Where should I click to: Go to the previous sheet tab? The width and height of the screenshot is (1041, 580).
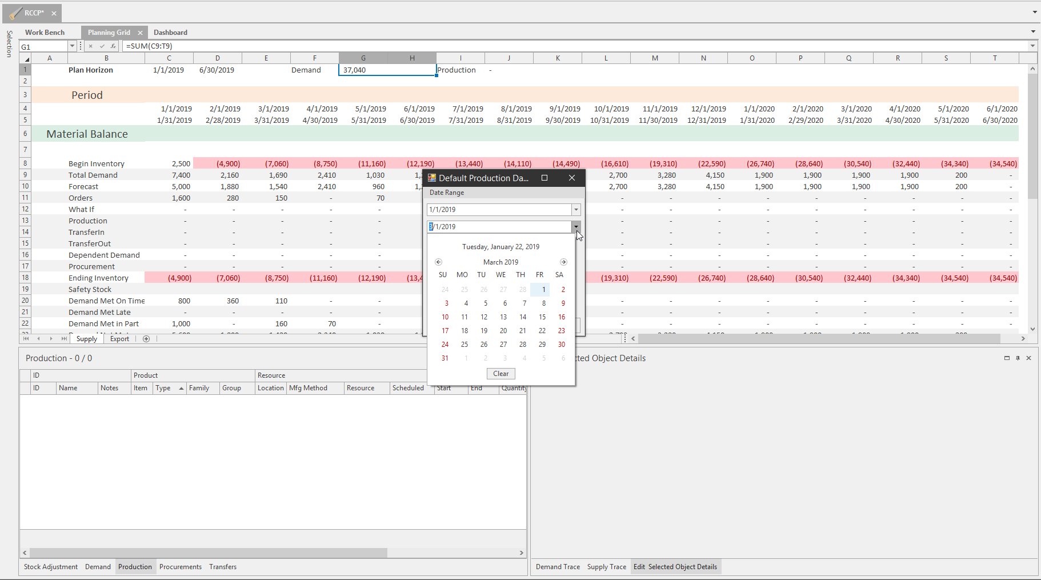[38, 339]
